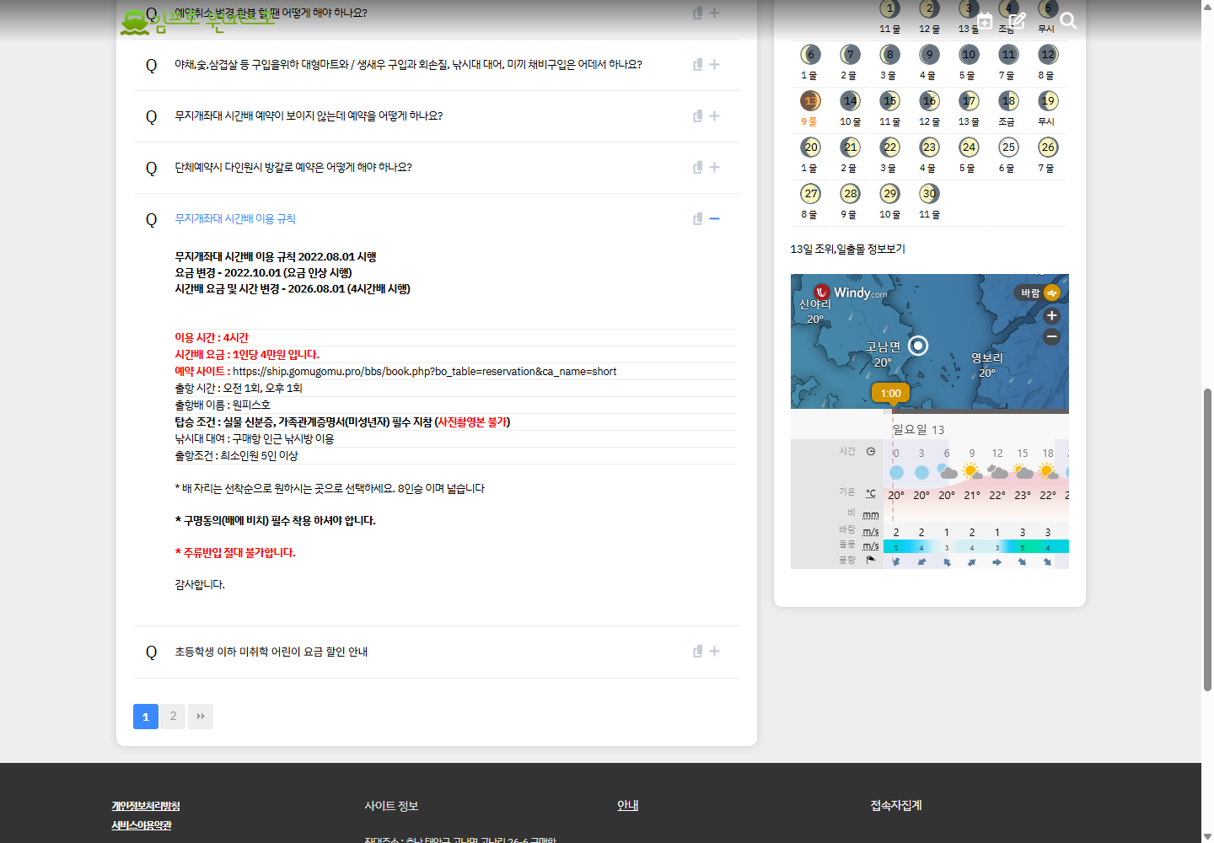Click the 바람 m/s wind unit label
Image resolution: width=1214 pixels, height=843 pixels.
[x=871, y=532]
